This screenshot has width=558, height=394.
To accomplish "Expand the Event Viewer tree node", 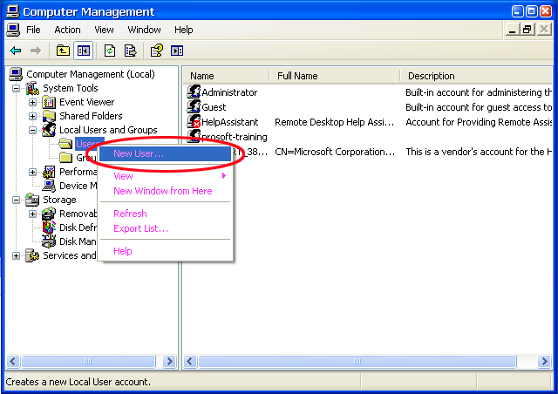I will coord(33,102).
